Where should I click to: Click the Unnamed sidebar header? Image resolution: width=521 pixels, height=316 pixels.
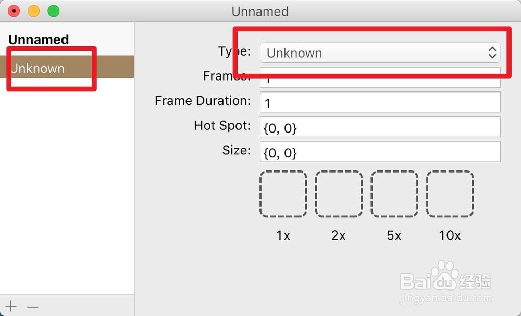[39, 40]
